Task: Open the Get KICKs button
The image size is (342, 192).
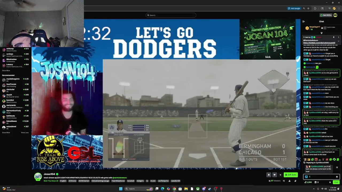Action: point(326,15)
